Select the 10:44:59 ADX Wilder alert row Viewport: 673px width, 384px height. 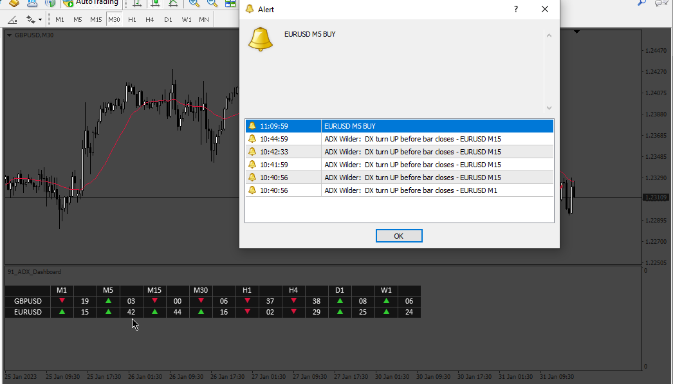click(400, 139)
